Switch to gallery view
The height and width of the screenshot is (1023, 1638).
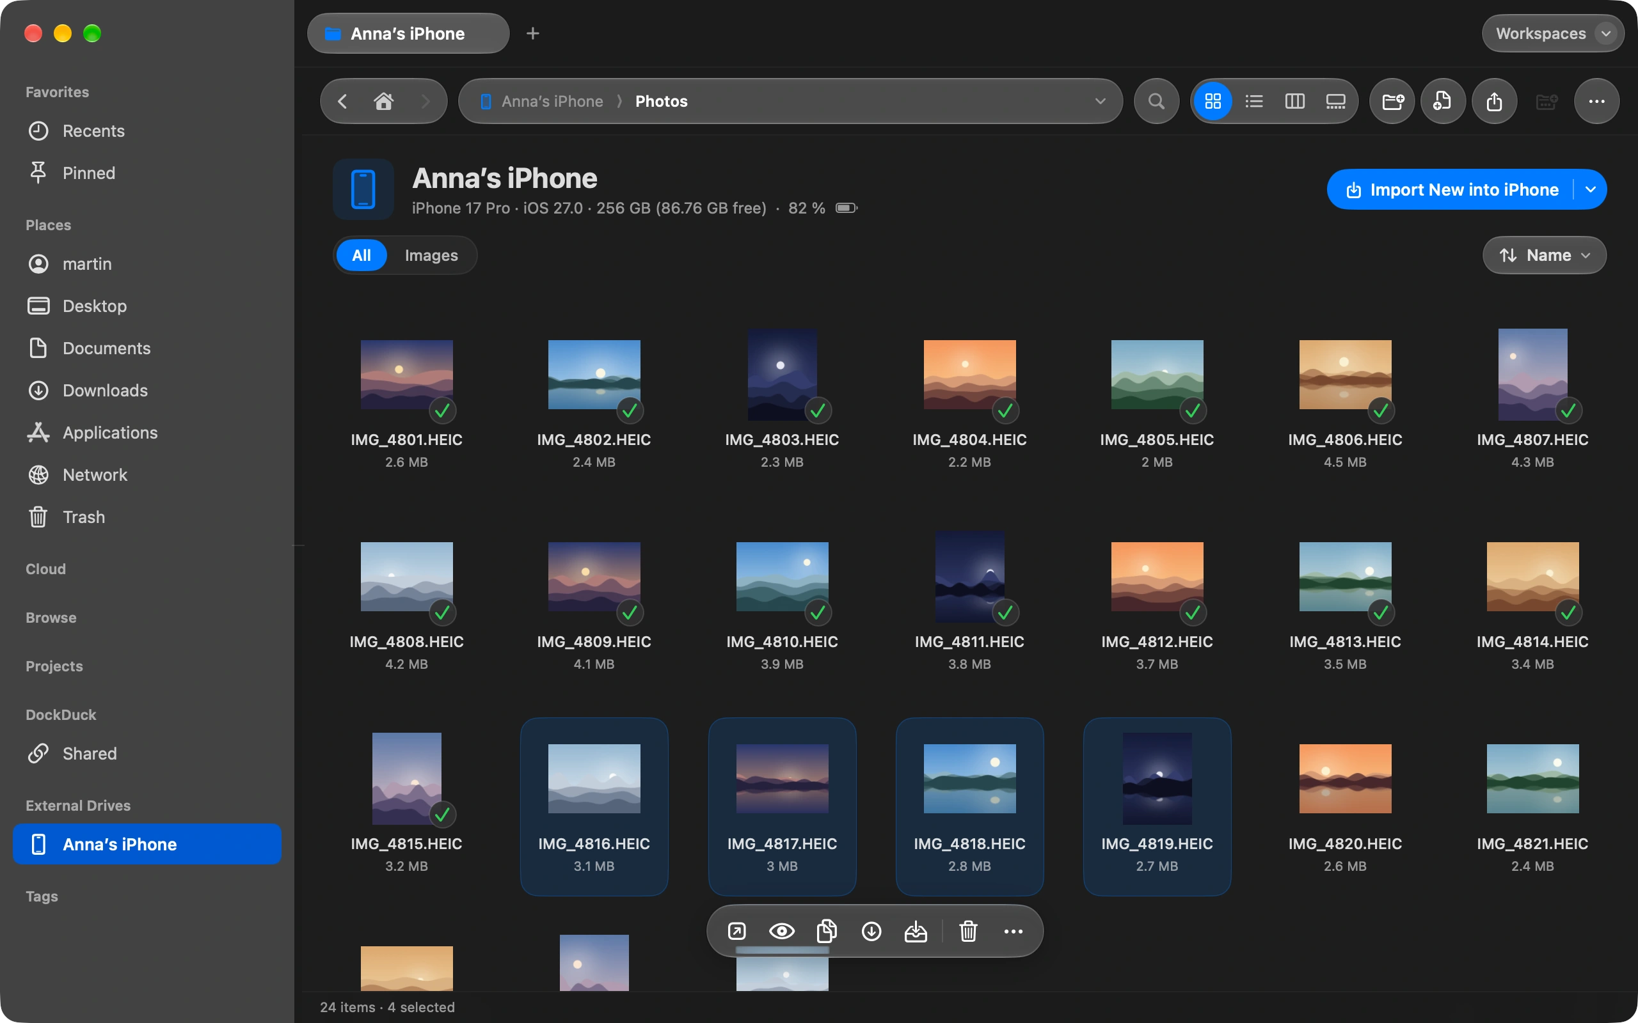click(1335, 102)
